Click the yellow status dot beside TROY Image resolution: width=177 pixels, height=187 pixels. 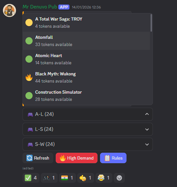click(29, 23)
